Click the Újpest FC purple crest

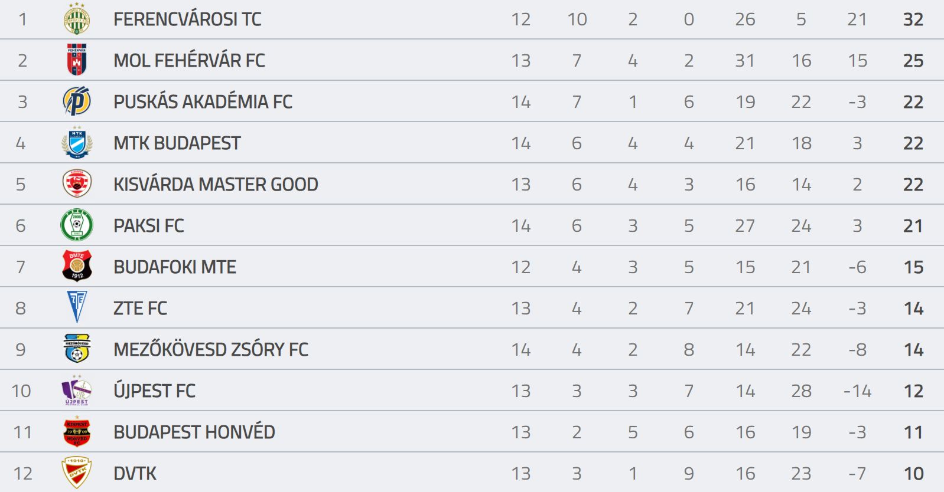pos(77,390)
